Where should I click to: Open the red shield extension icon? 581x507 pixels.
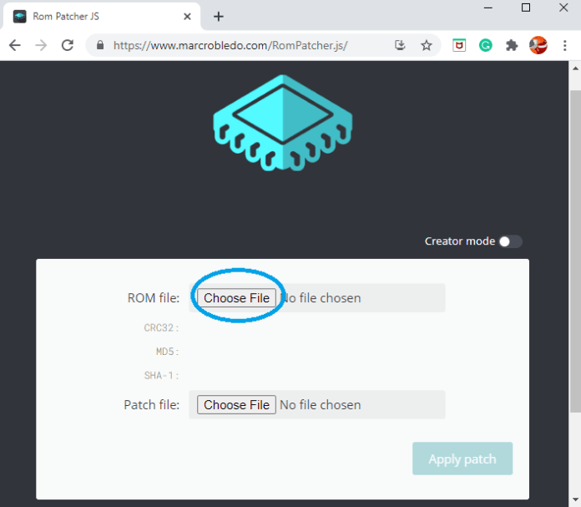click(x=459, y=45)
